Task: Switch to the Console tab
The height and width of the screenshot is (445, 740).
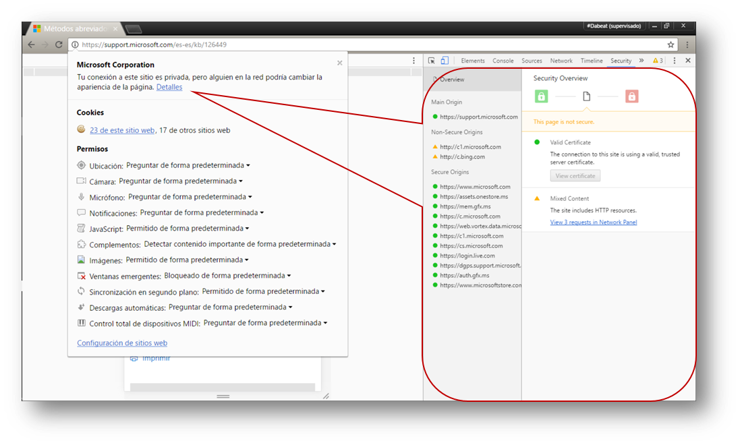Action: [x=503, y=61]
